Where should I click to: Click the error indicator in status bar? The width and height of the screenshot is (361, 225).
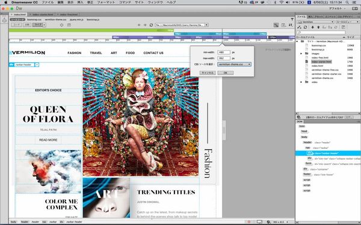[x=249, y=222]
